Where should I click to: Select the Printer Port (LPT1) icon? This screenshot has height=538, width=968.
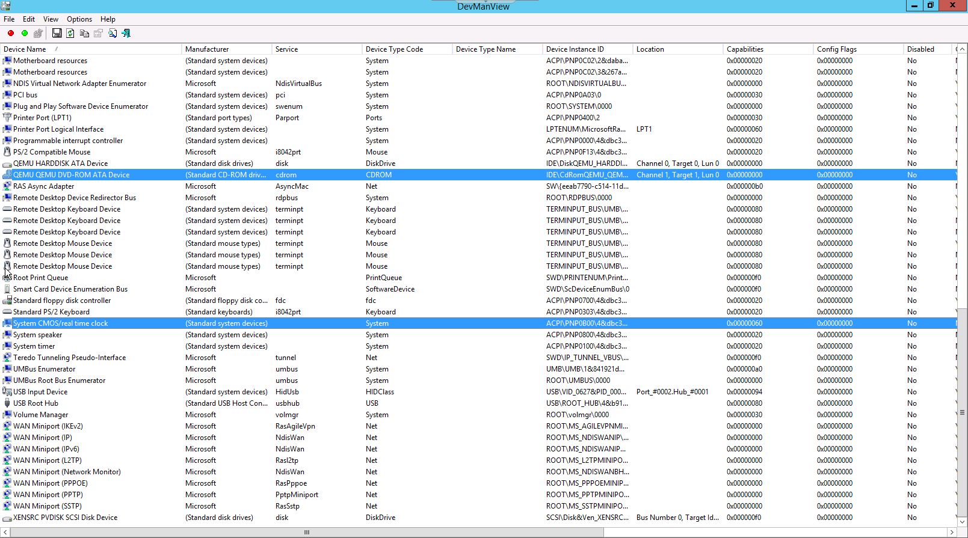point(7,118)
